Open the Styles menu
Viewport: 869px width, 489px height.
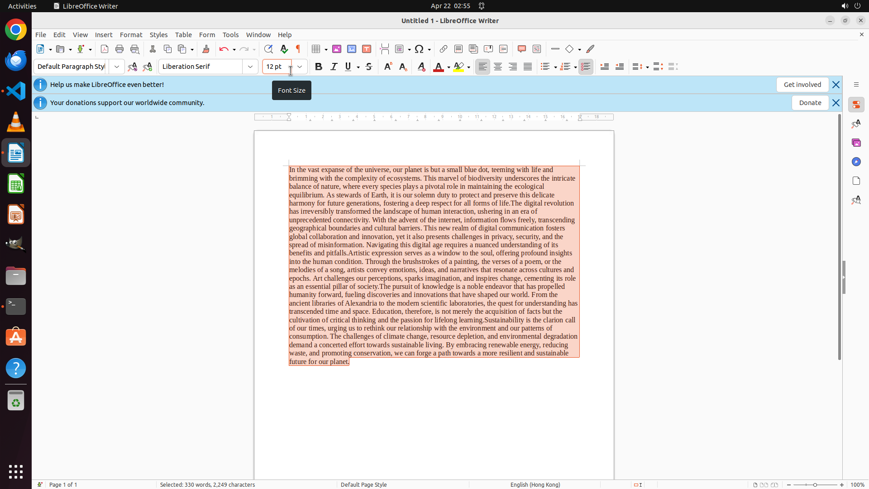click(x=158, y=35)
